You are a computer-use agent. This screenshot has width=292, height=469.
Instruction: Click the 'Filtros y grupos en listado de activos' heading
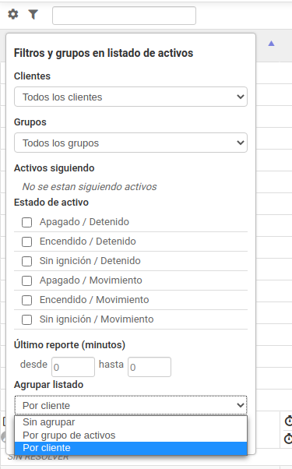(104, 53)
